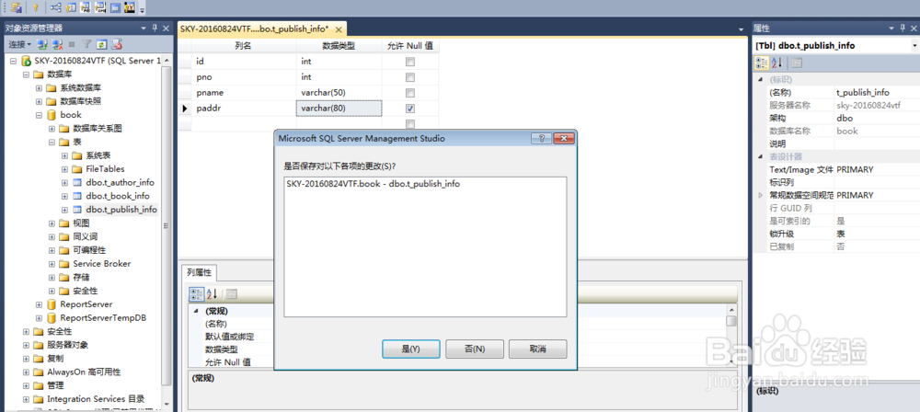Open the XML Indexes toolbar icon
Image resolution: width=920 pixels, height=412 pixels.
pyautogui.click(x=100, y=7)
